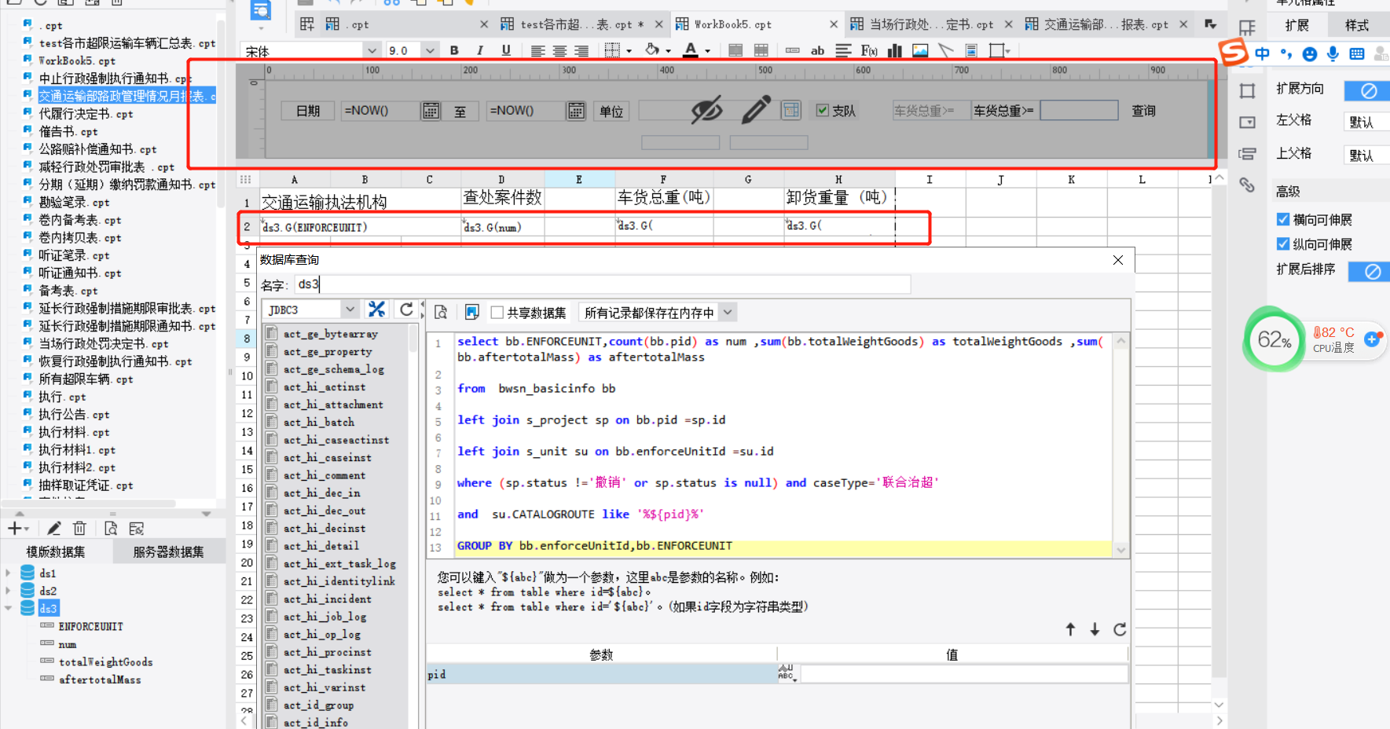
Task: Open the calendar picker of the second date field
Action: 576,111
